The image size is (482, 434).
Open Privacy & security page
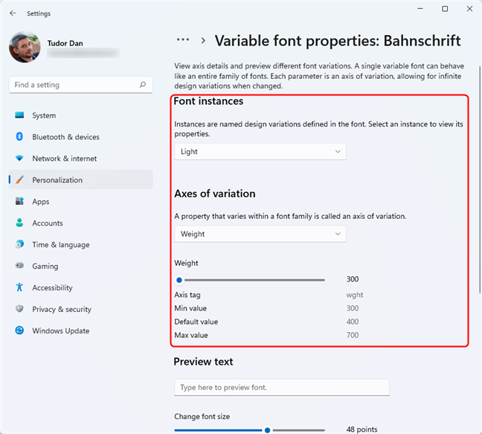click(80, 309)
